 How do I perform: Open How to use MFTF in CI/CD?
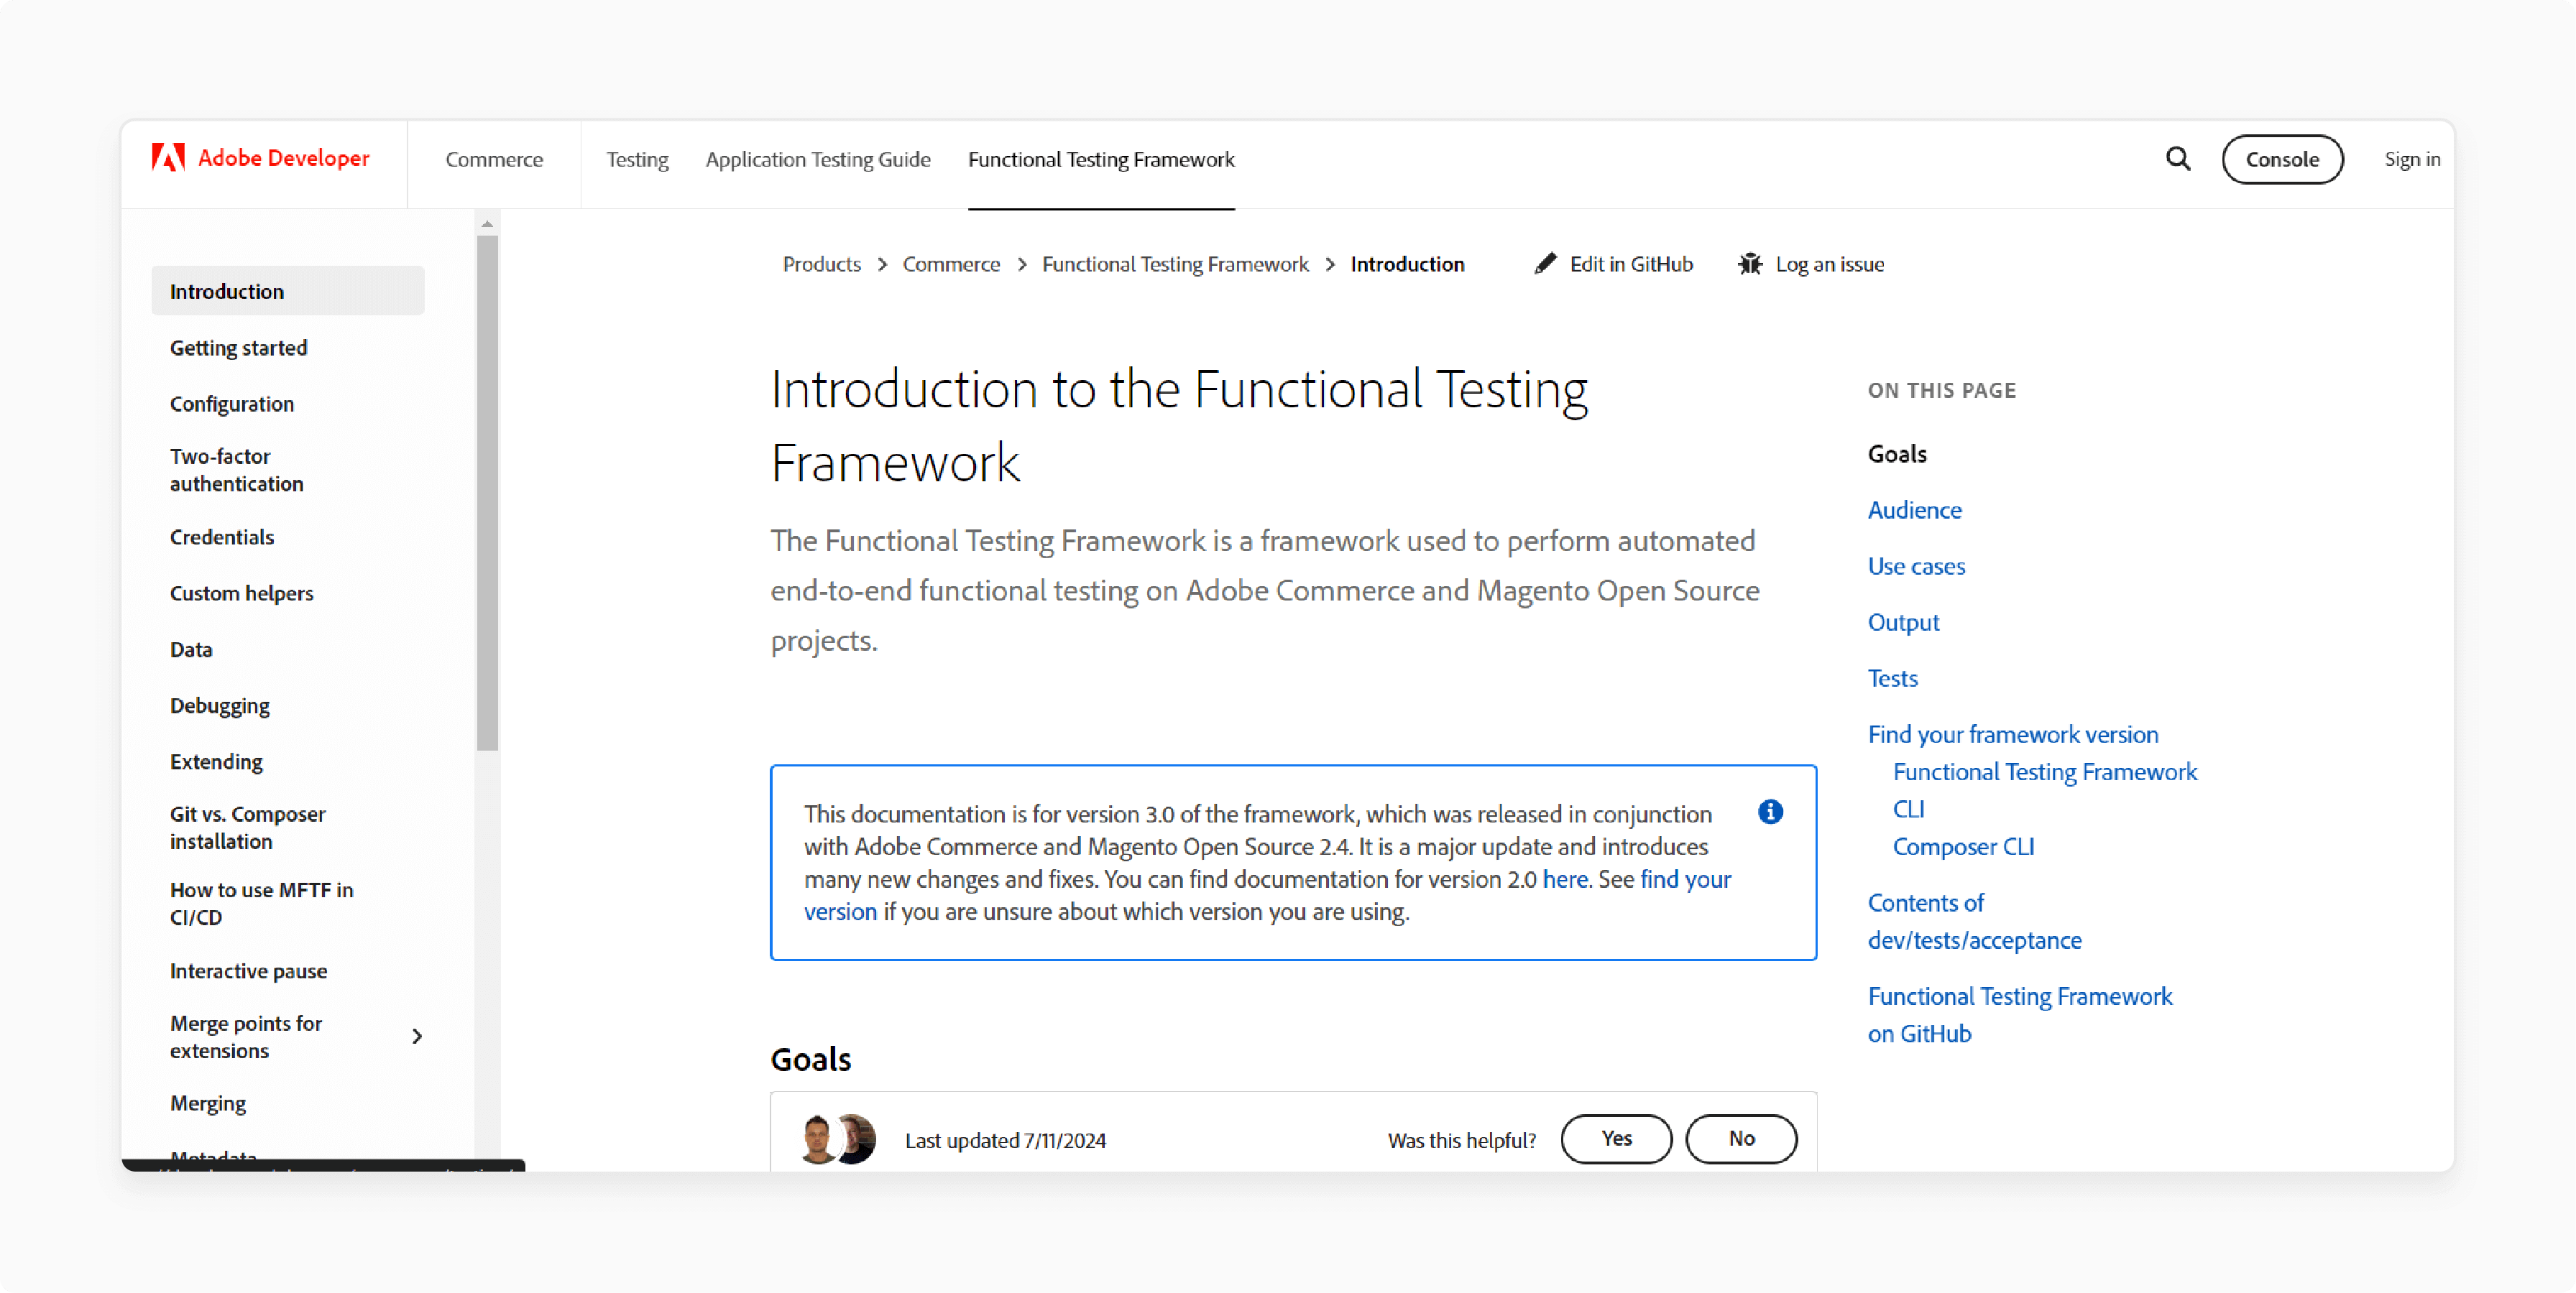point(261,903)
